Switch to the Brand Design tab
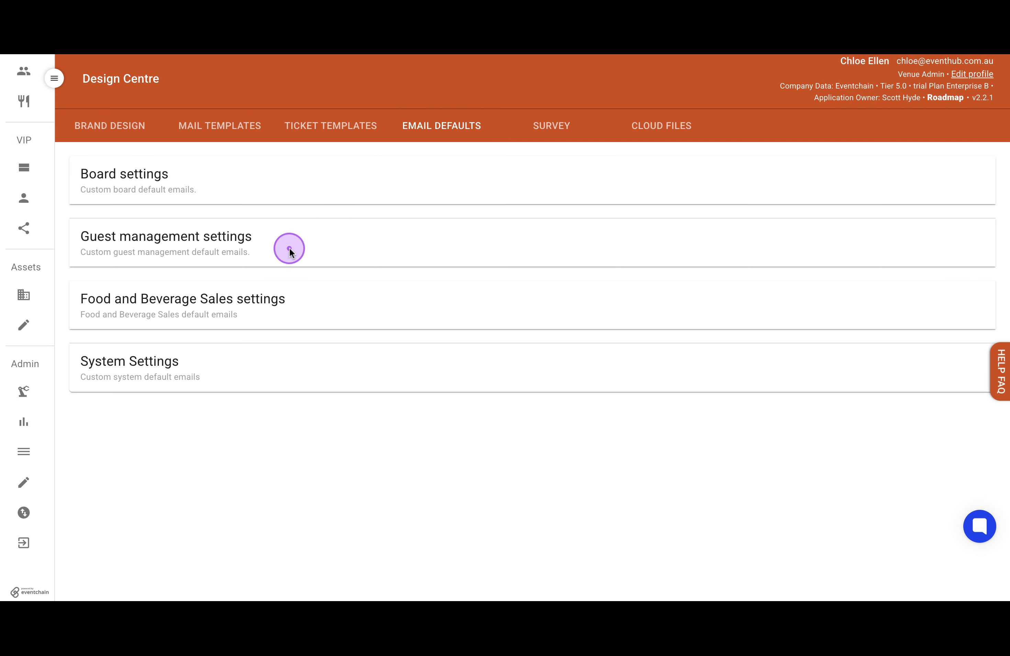The image size is (1010, 656). pos(110,126)
